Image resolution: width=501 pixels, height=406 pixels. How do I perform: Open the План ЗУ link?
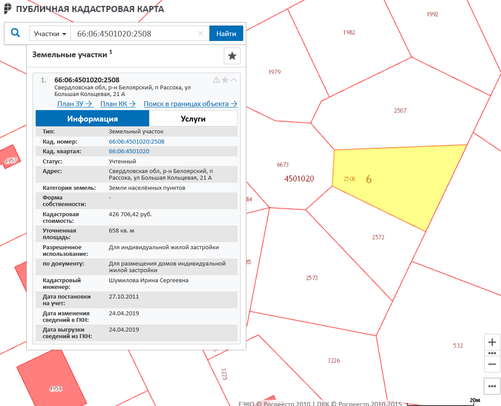75,104
